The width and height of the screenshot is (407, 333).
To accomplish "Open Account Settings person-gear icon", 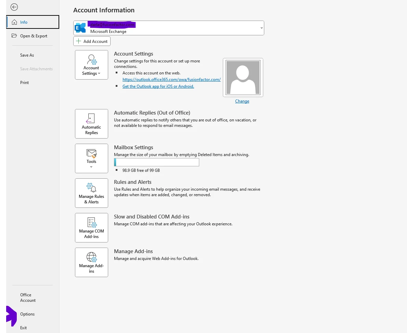I will (x=92, y=59).
